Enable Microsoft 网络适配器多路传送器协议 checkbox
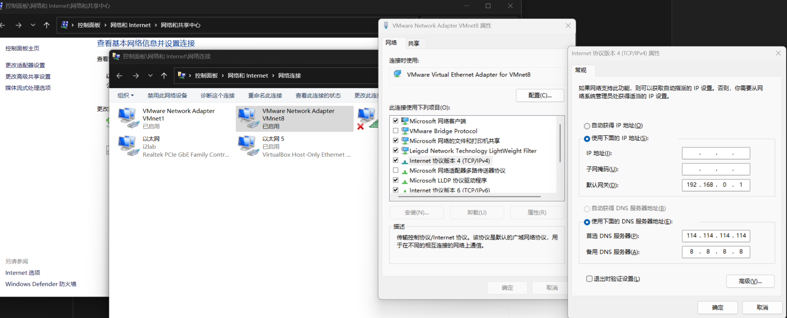The image size is (787, 318). pos(396,170)
